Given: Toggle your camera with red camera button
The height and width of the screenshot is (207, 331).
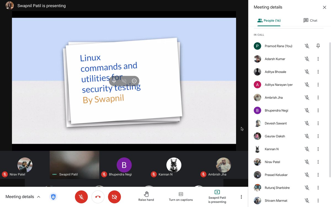Looking at the screenshot, I should coord(114,197).
